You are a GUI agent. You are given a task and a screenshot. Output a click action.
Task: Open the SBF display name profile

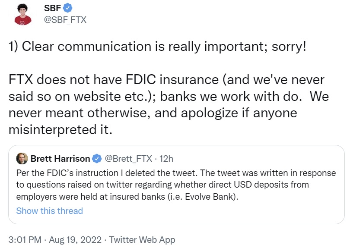point(52,8)
